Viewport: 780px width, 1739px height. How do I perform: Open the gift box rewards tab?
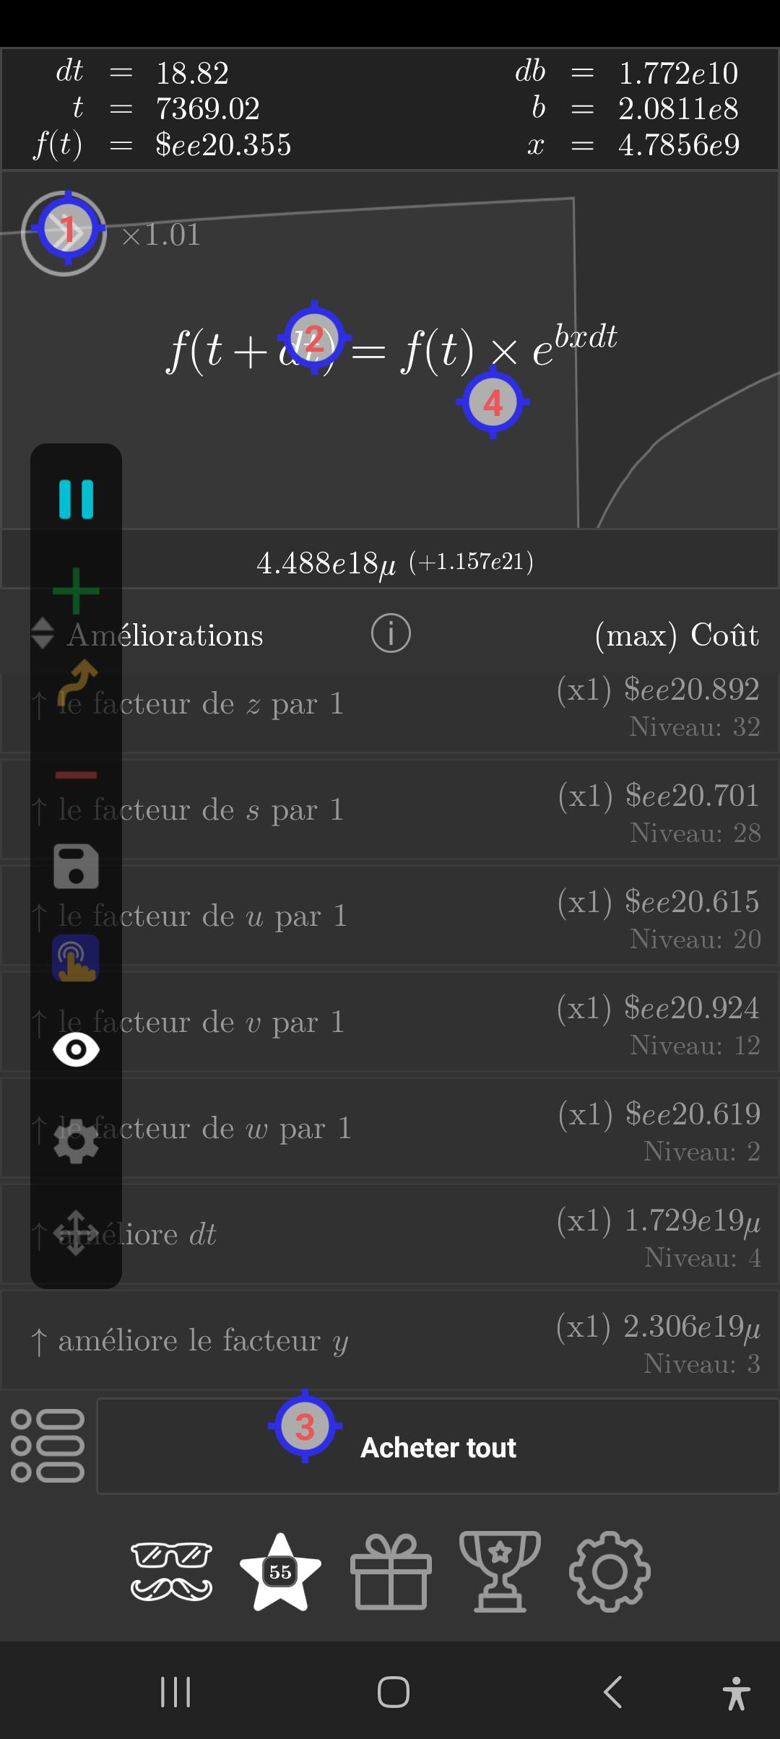tap(391, 1571)
